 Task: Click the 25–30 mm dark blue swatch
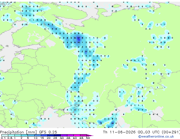57,135
